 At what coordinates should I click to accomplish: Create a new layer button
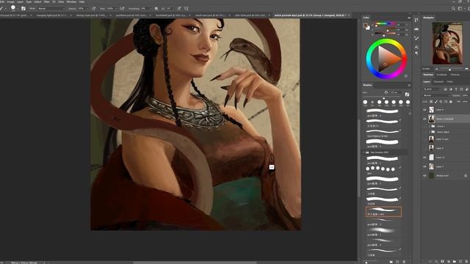tap(460, 262)
